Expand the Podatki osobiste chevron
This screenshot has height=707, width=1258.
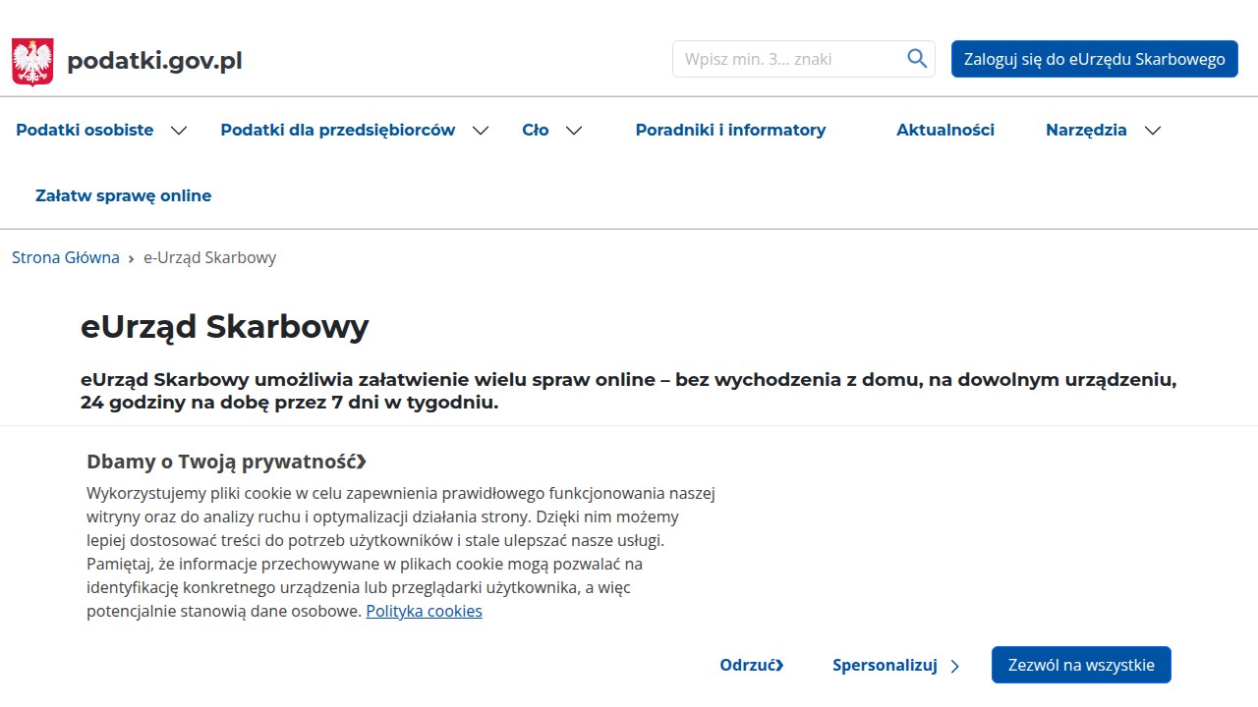click(179, 131)
